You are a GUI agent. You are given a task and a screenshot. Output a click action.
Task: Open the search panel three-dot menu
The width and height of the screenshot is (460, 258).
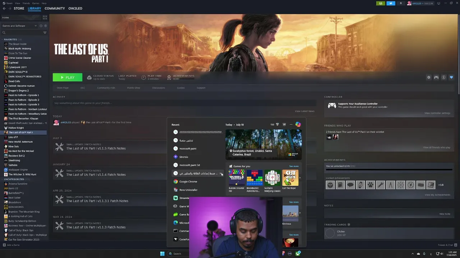pyautogui.click(x=291, y=124)
